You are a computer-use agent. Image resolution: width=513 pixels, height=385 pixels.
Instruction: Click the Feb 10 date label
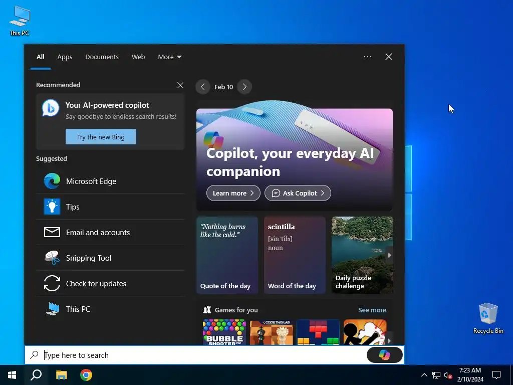224,87
